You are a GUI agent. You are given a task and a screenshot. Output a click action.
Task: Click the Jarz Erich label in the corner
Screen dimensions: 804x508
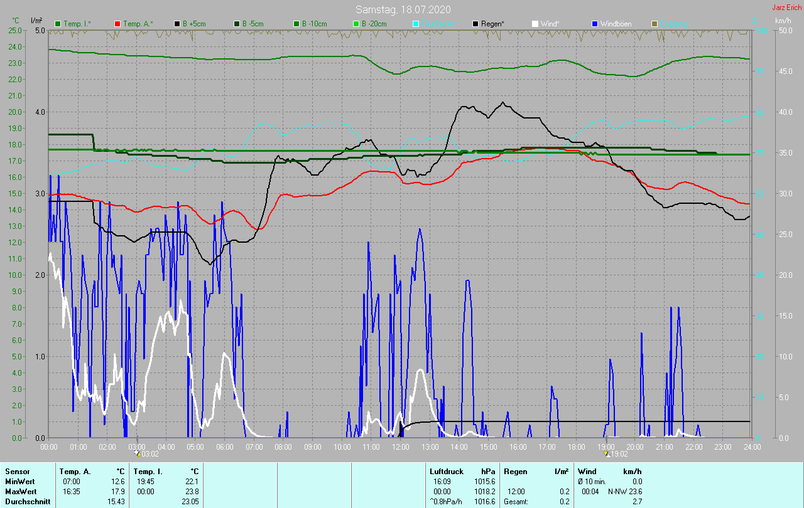[786, 8]
